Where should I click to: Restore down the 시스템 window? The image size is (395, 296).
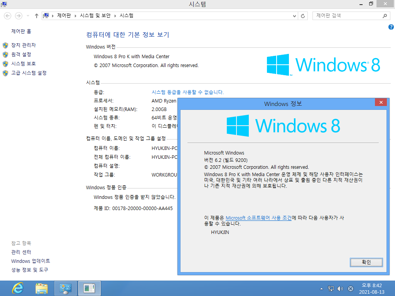(x=371, y=4)
